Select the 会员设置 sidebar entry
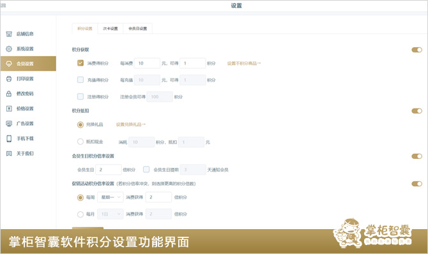 point(28,64)
